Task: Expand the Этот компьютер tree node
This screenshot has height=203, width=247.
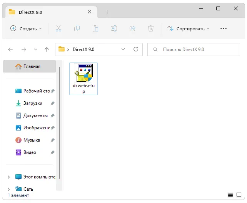Action: 9,177
